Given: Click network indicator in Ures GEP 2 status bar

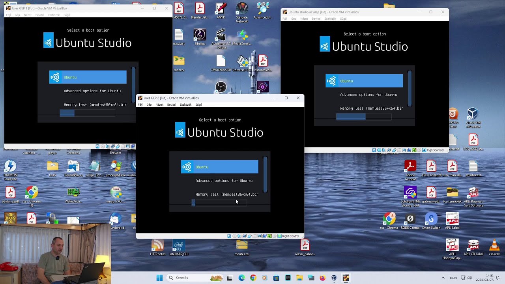Looking at the screenshot, I should 244,236.
